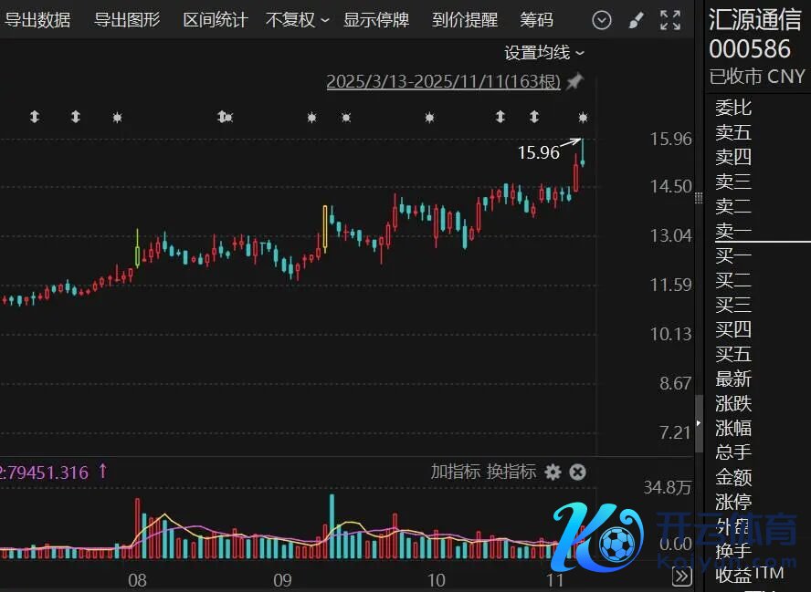Open indicator settings gear icon
The image size is (811, 592).
(x=553, y=472)
